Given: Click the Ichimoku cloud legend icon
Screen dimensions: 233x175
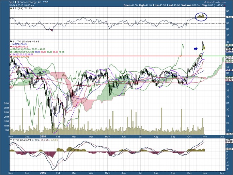Looking at the screenshot, I should pos(11,52).
